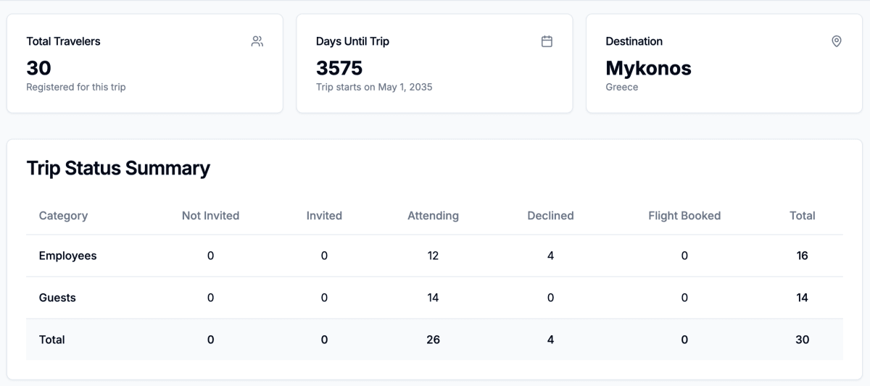Viewport: 870px width, 386px height.
Task: Click the travelers people icon
Action: (x=257, y=41)
